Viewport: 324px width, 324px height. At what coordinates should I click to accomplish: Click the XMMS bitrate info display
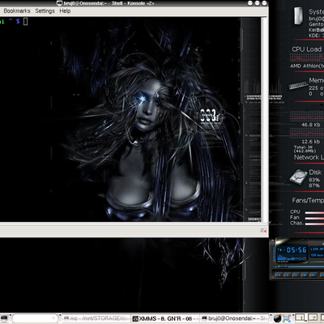[317, 255]
